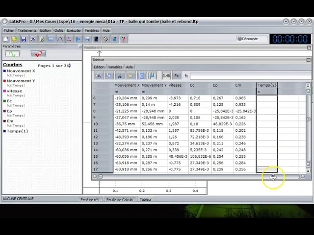Click the copy icon in the Tableur toolbar
This screenshot has height=235, width=314.
[109, 76]
